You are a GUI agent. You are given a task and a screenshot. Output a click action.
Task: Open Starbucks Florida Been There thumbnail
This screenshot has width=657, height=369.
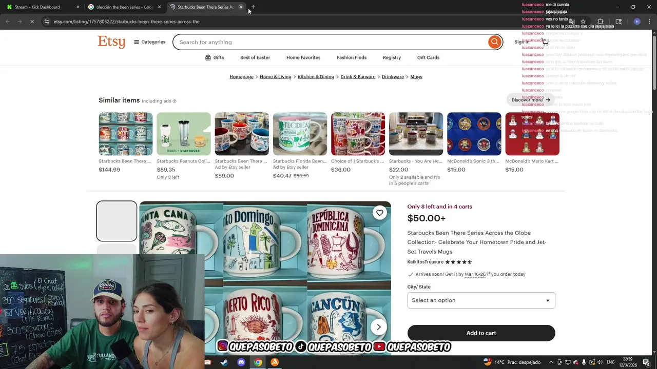(x=300, y=134)
